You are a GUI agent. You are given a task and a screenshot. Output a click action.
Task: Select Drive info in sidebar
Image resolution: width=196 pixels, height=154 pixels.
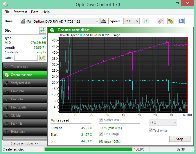[x=25, y=91]
